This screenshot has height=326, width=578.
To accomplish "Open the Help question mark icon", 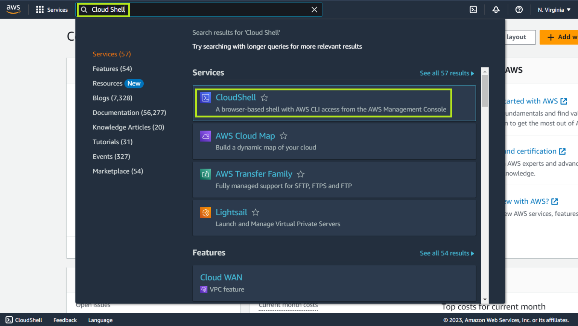I will pyautogui.click(x=519, y=9).
